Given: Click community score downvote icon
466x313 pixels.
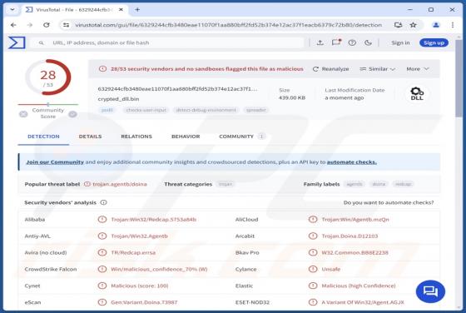Looking at the screenshot, I should tap(23, 114).
